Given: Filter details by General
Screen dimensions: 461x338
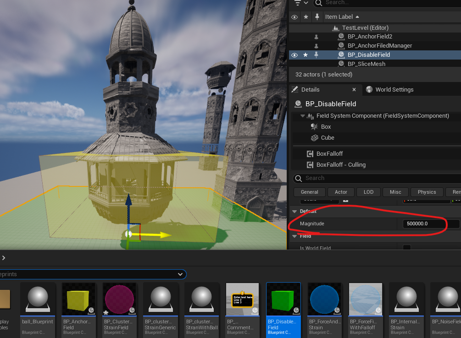Looking at the screenshot, I should coord(309,192).
